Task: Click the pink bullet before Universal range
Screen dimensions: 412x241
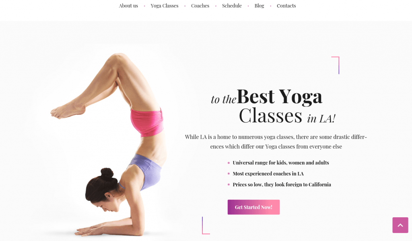Action: 229,163
